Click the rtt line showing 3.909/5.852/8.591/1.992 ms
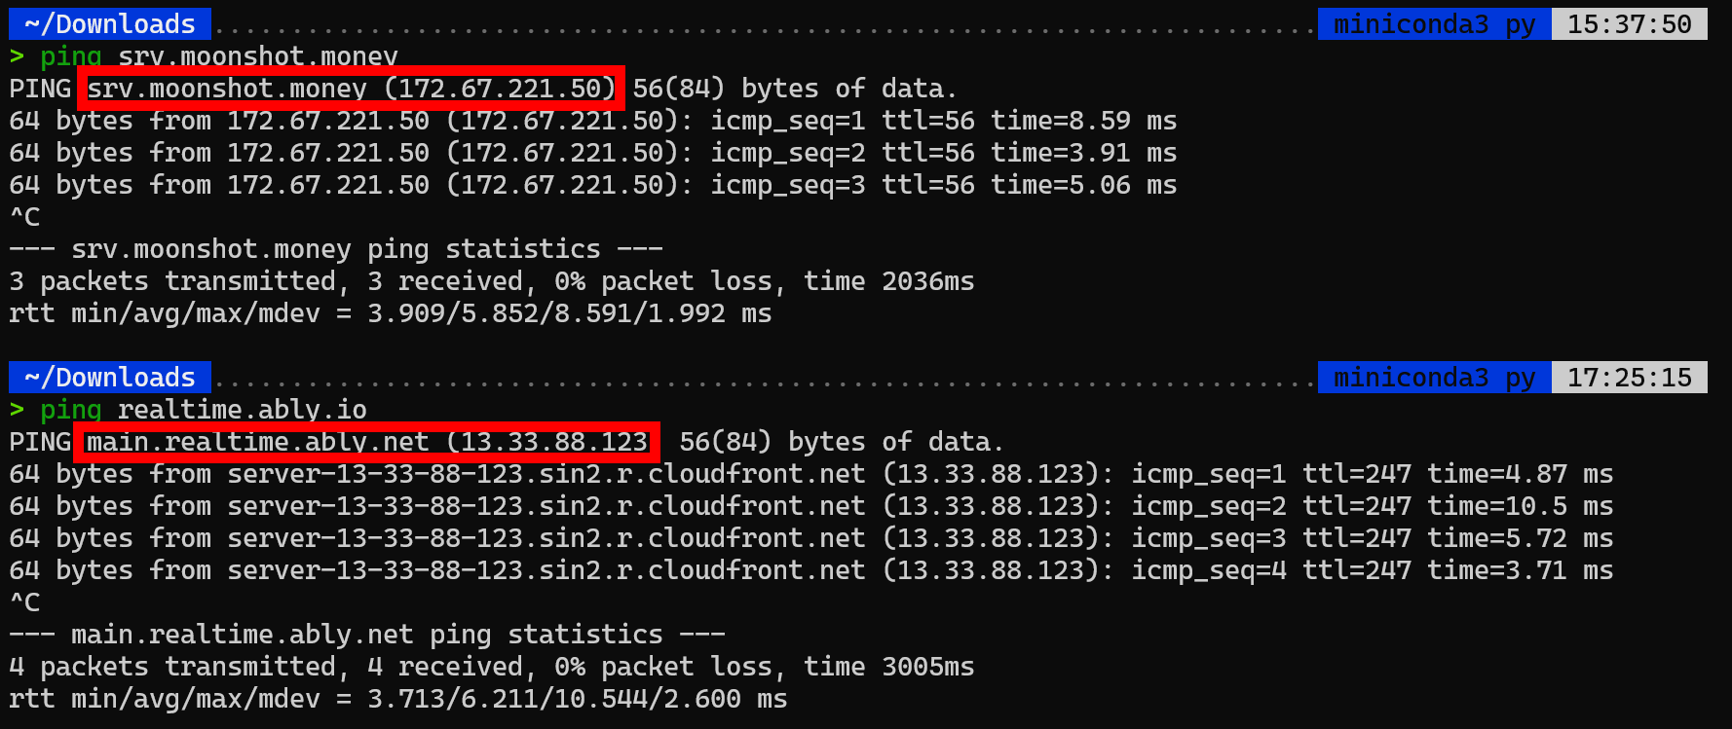This screenshot has height=729, width=1732. (390, 313)
